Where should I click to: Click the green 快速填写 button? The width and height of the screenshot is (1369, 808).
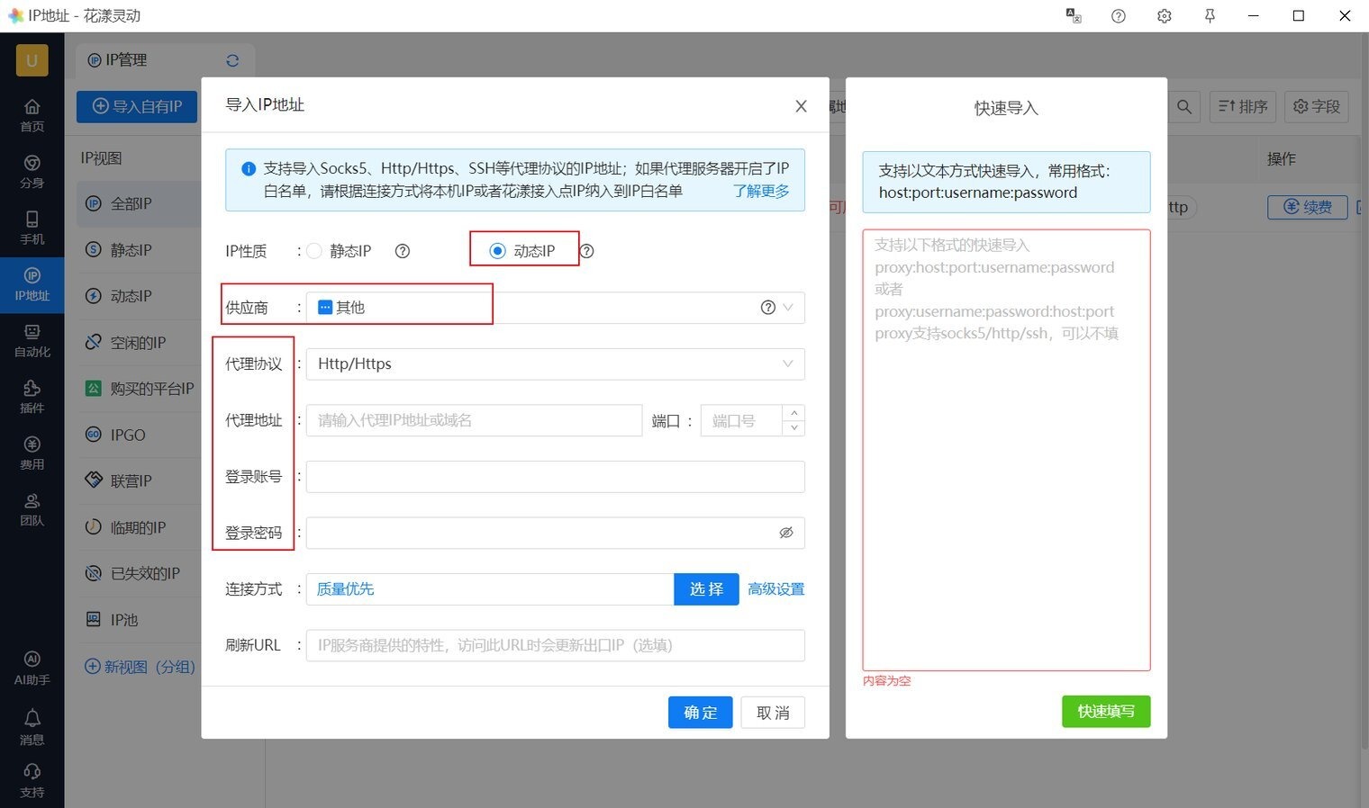click(x=1105, y=712)
